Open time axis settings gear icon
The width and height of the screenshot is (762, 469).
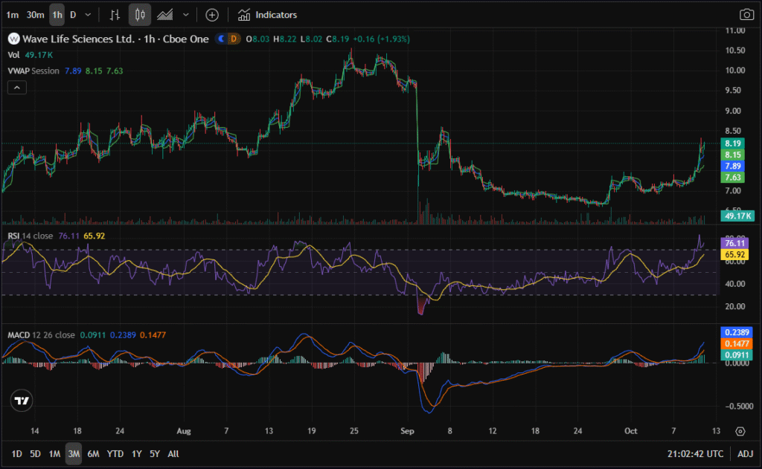pos(740,431)
